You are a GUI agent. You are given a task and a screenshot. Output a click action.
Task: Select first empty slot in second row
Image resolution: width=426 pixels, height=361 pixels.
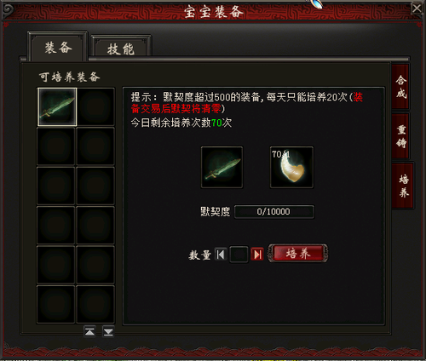(x=56, y=146)
